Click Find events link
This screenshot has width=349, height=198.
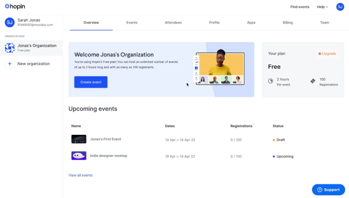(x=300, y=7)
